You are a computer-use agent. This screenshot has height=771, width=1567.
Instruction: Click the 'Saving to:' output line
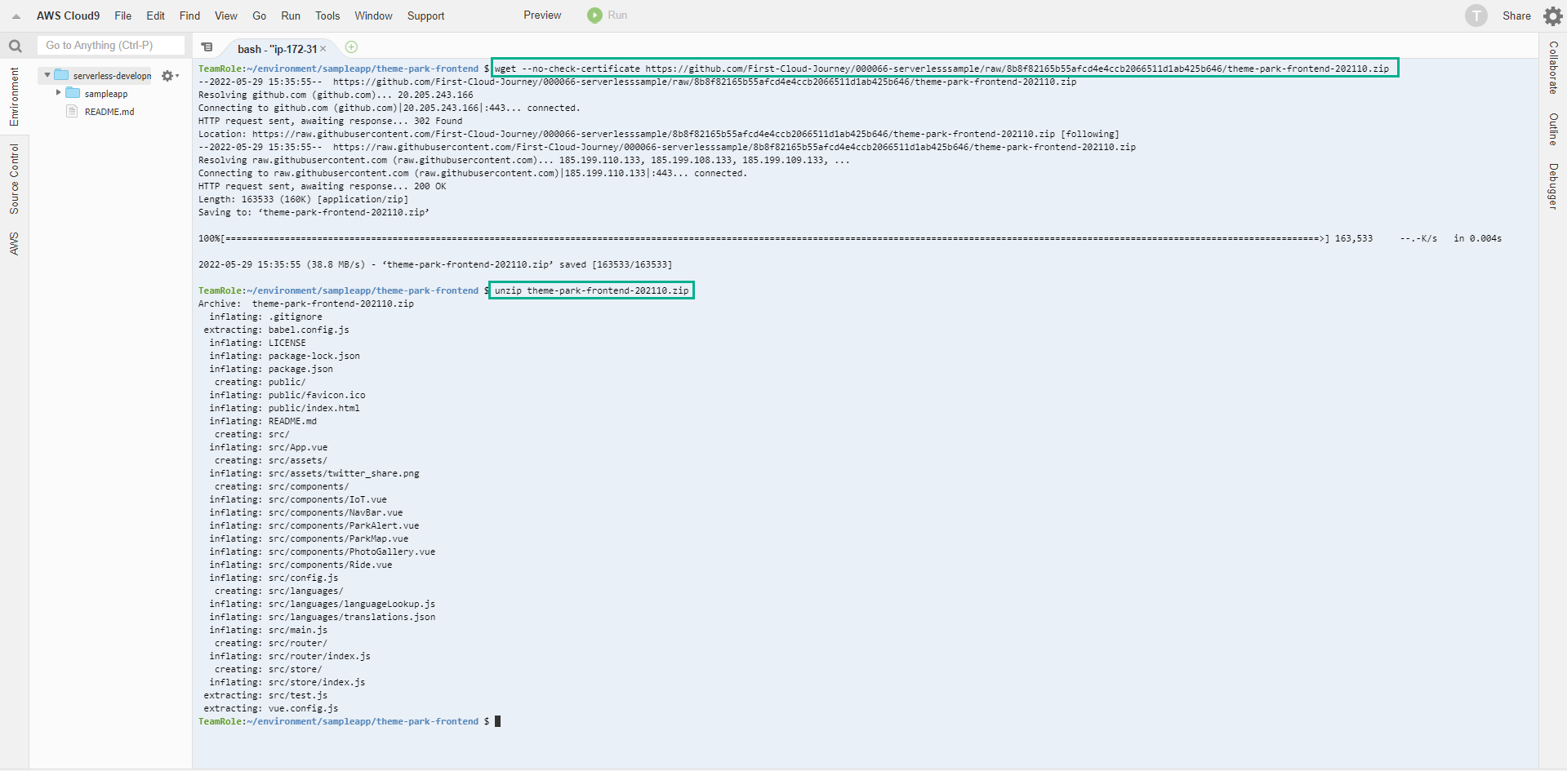pos(314,212)
